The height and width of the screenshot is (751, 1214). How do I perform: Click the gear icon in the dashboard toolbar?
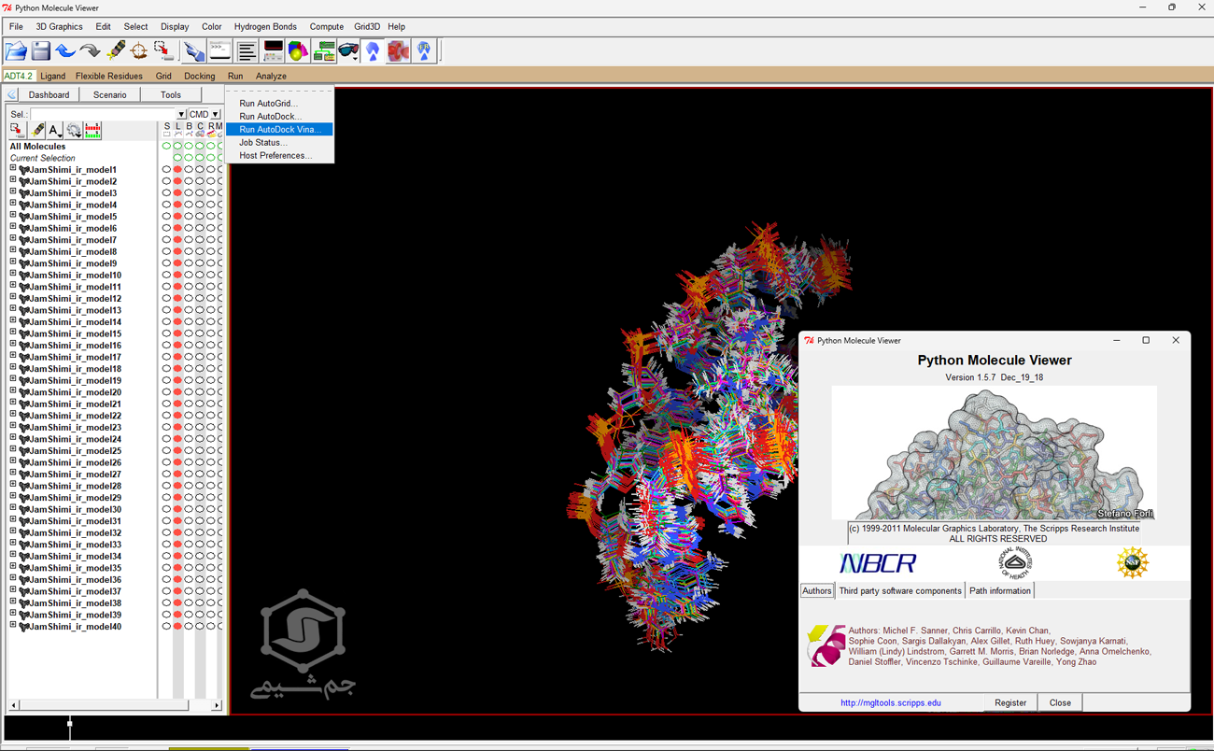[x=74, y=131]
